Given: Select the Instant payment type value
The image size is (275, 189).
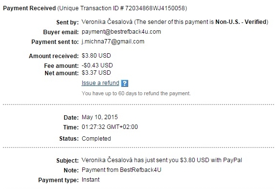Looking at the screenshot, I should tap(91, 180).
